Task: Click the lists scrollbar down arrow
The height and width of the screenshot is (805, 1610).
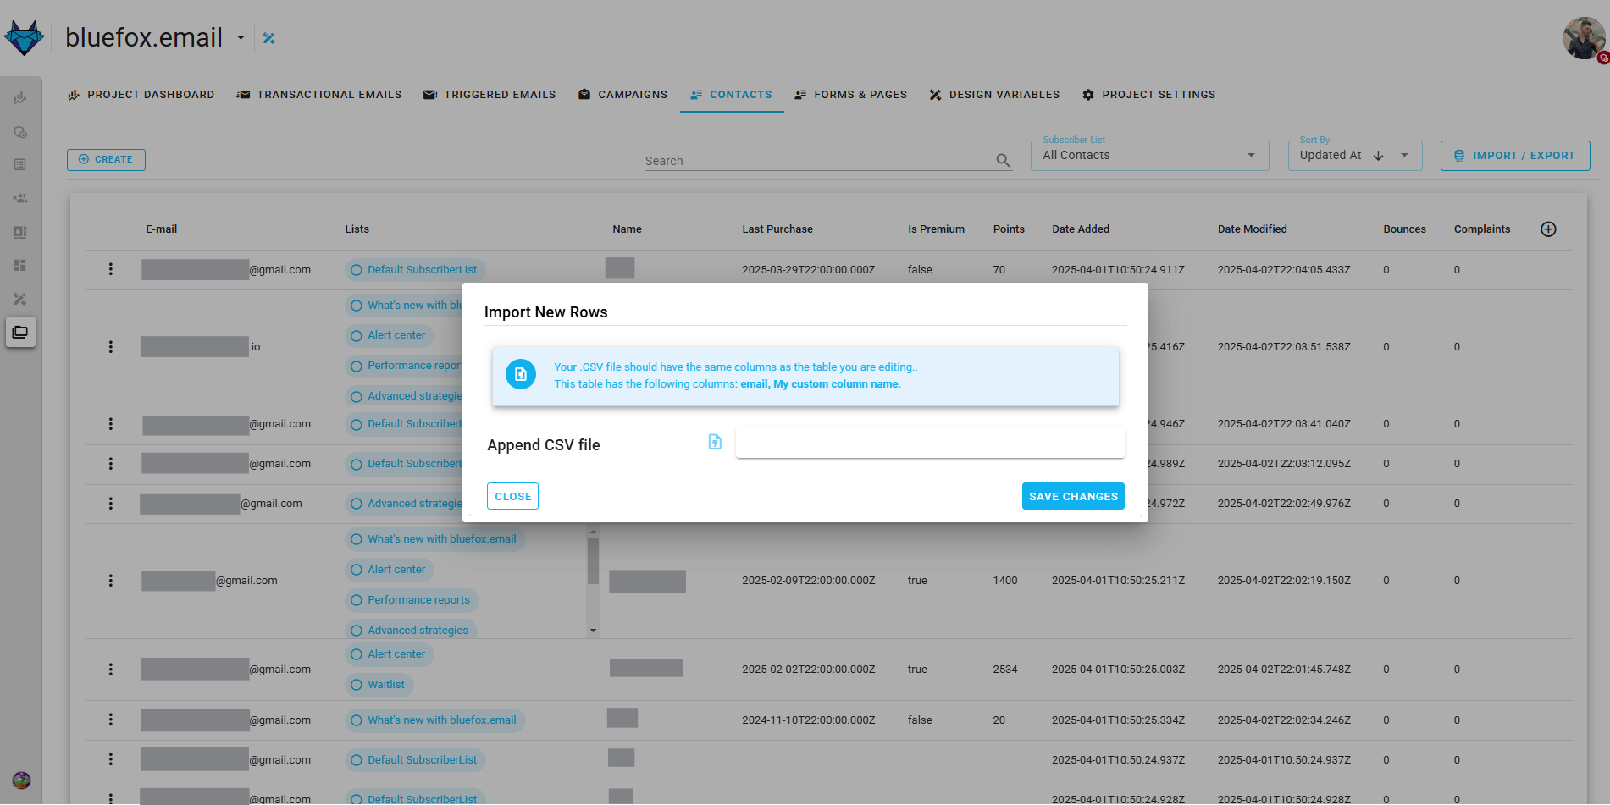Action: (593, 631)
